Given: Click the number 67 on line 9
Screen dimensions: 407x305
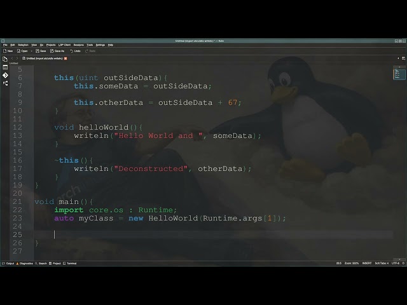Looking at the screenshot, I should pos(233,103).
